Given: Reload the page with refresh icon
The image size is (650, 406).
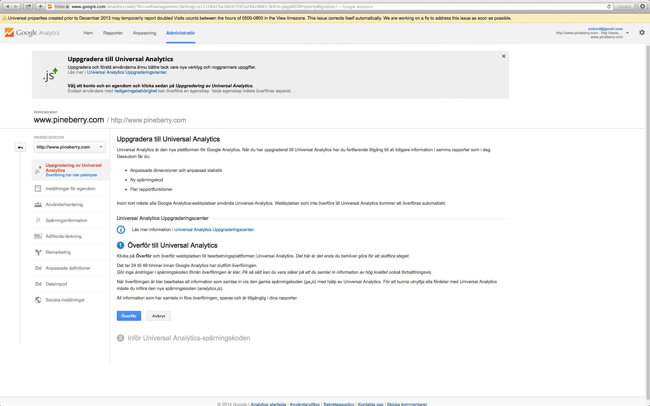Looking at the screenshot, I should [x=609, y=6].
